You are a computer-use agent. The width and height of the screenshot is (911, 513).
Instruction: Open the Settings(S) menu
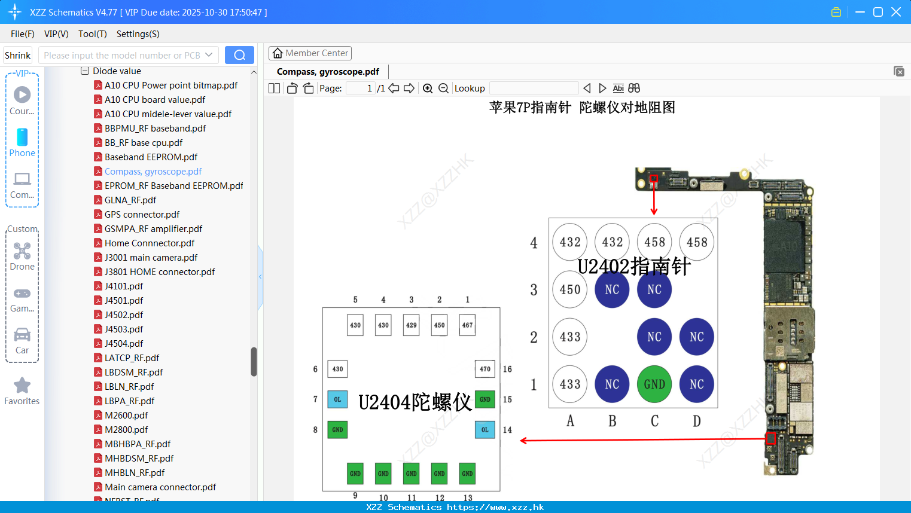138,34
